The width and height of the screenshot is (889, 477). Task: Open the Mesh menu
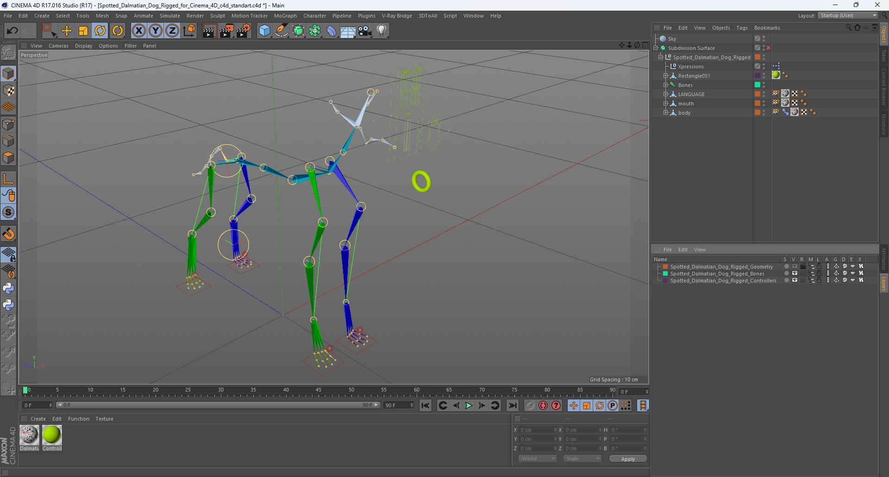pyautogui.click(x=102, y=16)
